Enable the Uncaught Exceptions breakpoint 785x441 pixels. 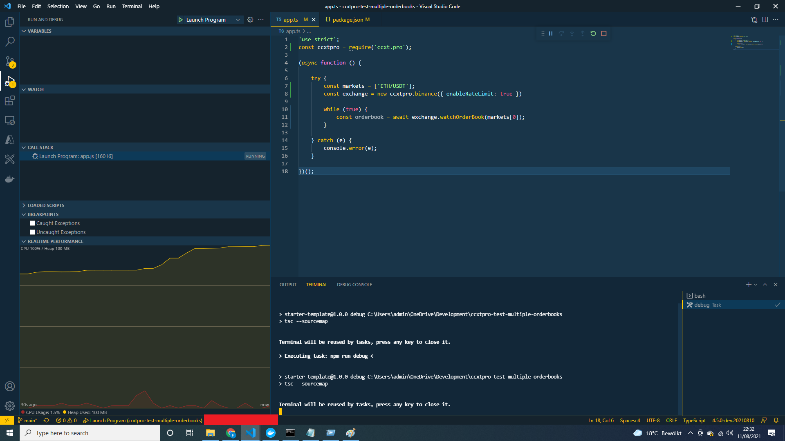point(32,232)
